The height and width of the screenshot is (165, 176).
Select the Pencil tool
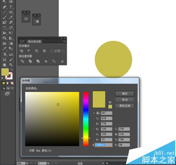coord(11,17)
